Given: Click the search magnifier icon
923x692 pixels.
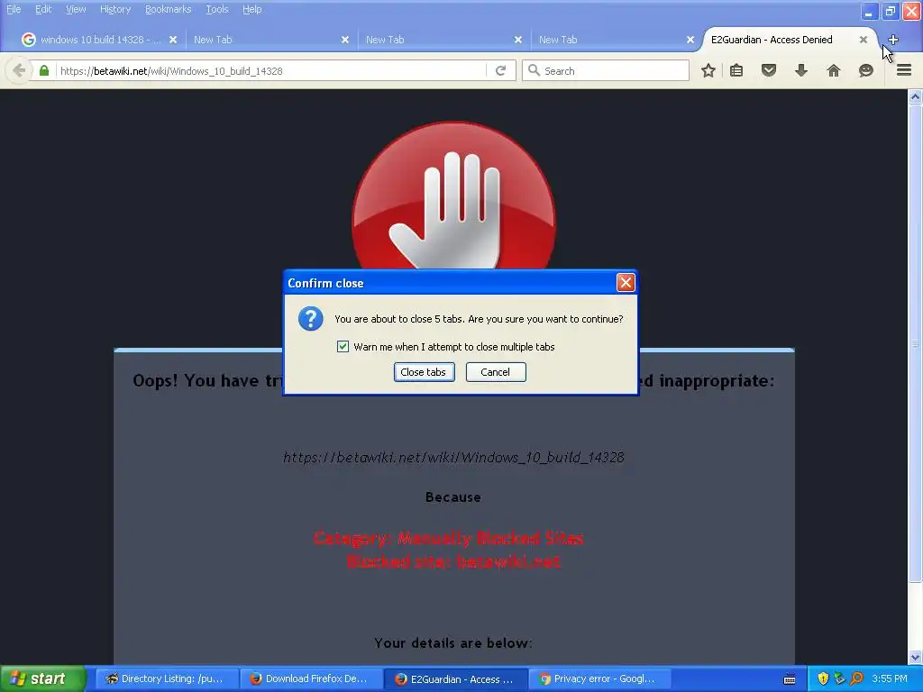Looking at the screenshot, I should coord(534,70).
